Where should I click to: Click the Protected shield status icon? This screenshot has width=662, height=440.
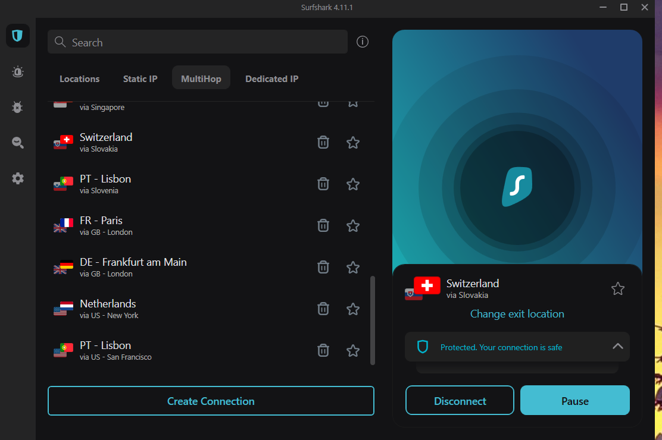[x=423, y=347]
